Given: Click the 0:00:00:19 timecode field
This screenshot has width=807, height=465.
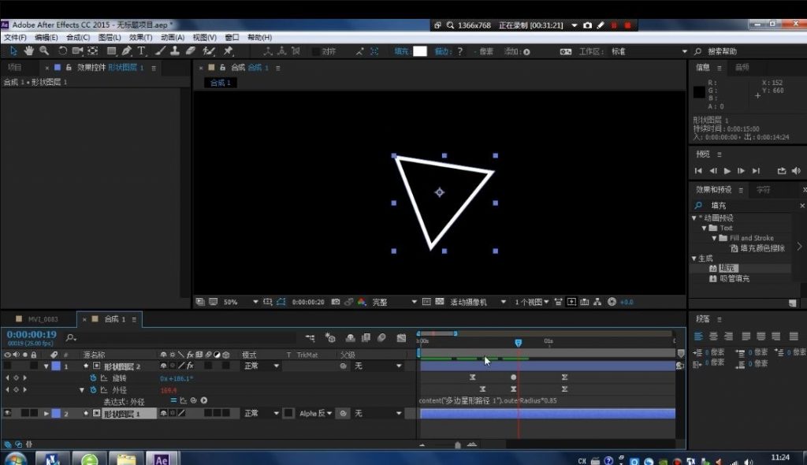Looking at the screenshot, I should [32, 335].
